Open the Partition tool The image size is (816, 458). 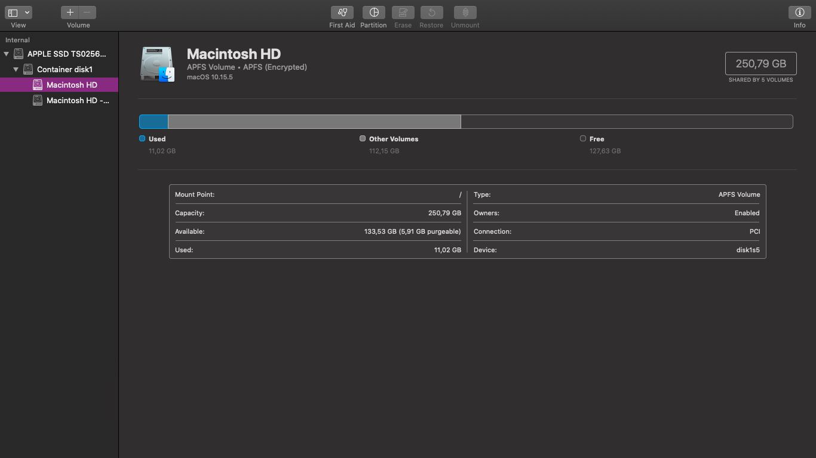click(x=373, y=13)
